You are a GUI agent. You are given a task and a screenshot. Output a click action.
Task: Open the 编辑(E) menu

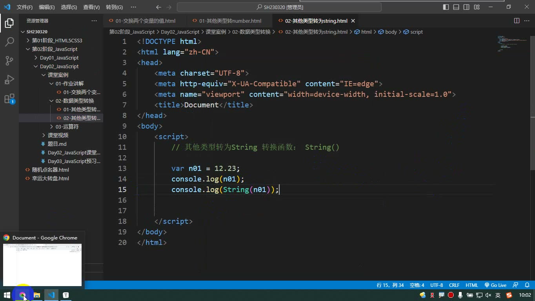point(47,7)
